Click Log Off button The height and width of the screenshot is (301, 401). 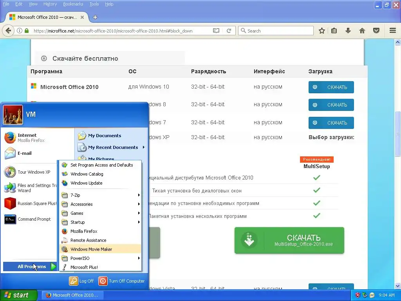81,281
